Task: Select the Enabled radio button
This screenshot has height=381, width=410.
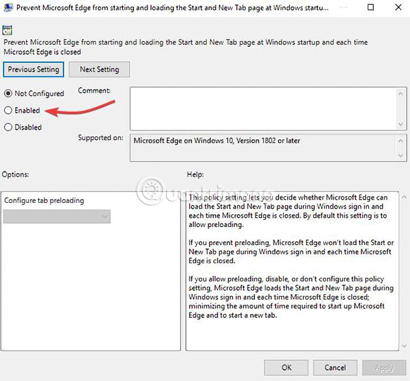Action: [8, 110]
